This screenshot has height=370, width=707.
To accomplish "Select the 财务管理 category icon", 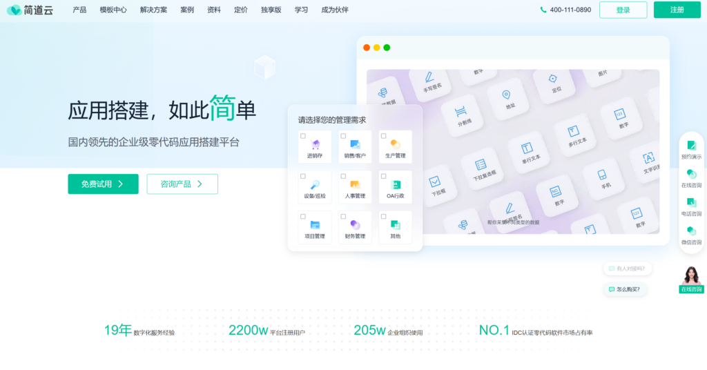I will (355, 224).
